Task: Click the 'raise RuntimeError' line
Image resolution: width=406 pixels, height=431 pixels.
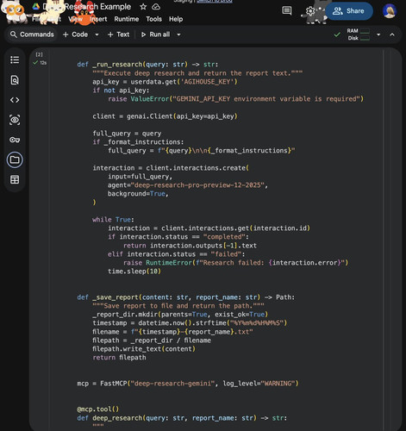Action: [235, 263]
